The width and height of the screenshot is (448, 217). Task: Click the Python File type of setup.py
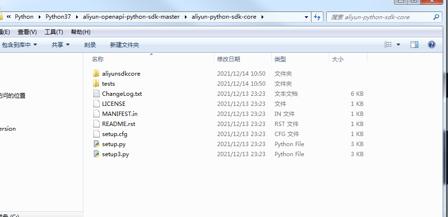click(x=289, y=144)
